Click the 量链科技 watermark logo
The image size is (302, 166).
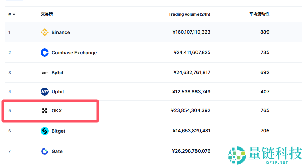click(264, 155)
